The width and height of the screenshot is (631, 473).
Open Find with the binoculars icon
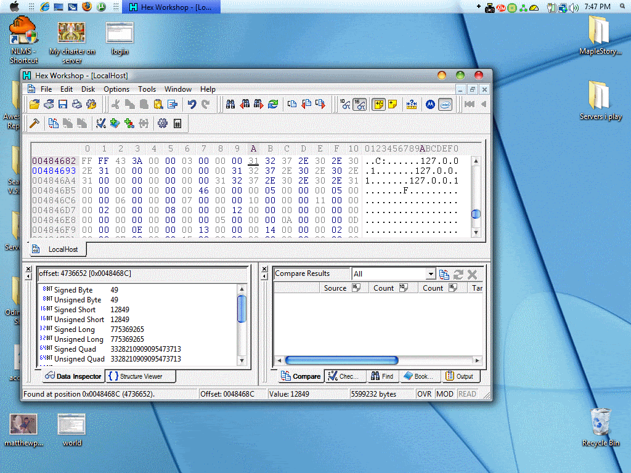pyautogui.click(x=230, y=105)
